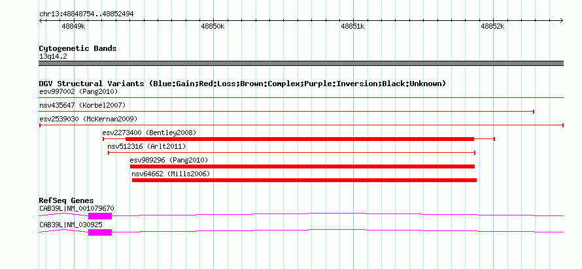
Task: Click the left arrowhead of the ruler
Action: point(41,20)
